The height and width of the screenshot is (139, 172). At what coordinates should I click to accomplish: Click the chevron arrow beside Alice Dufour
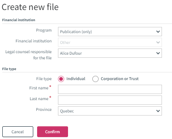158,53
